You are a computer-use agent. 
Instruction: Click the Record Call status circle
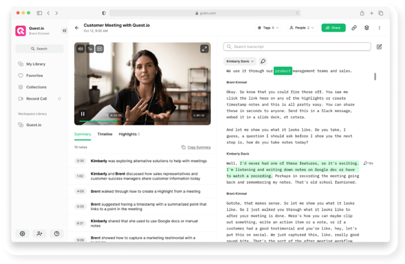(x=60, y=99)
